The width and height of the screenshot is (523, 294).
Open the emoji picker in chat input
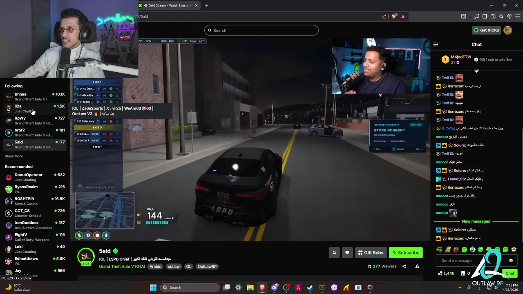511,261
